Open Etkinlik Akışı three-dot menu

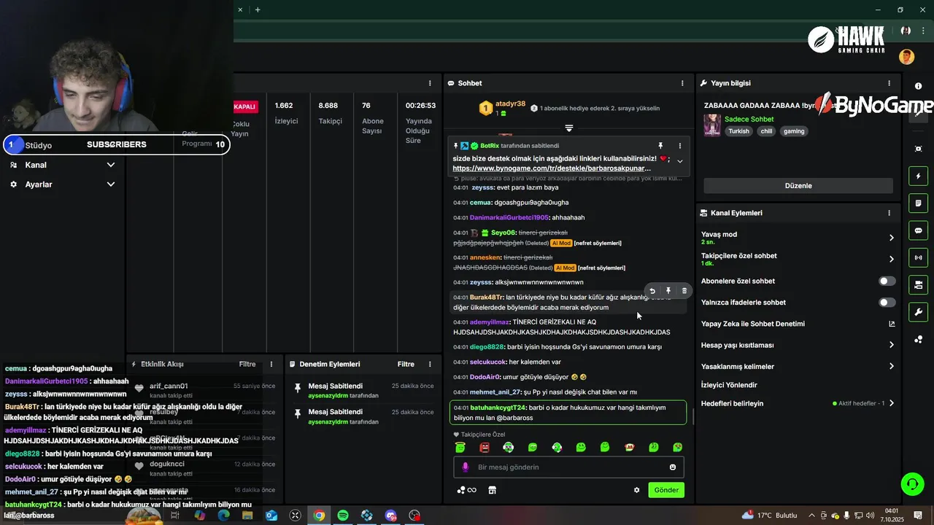[x=271, y=364]
